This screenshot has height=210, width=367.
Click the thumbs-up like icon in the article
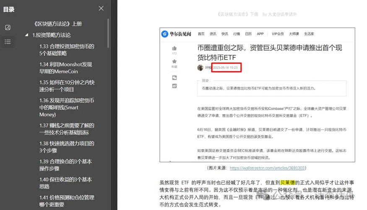[x=174, y=48]
